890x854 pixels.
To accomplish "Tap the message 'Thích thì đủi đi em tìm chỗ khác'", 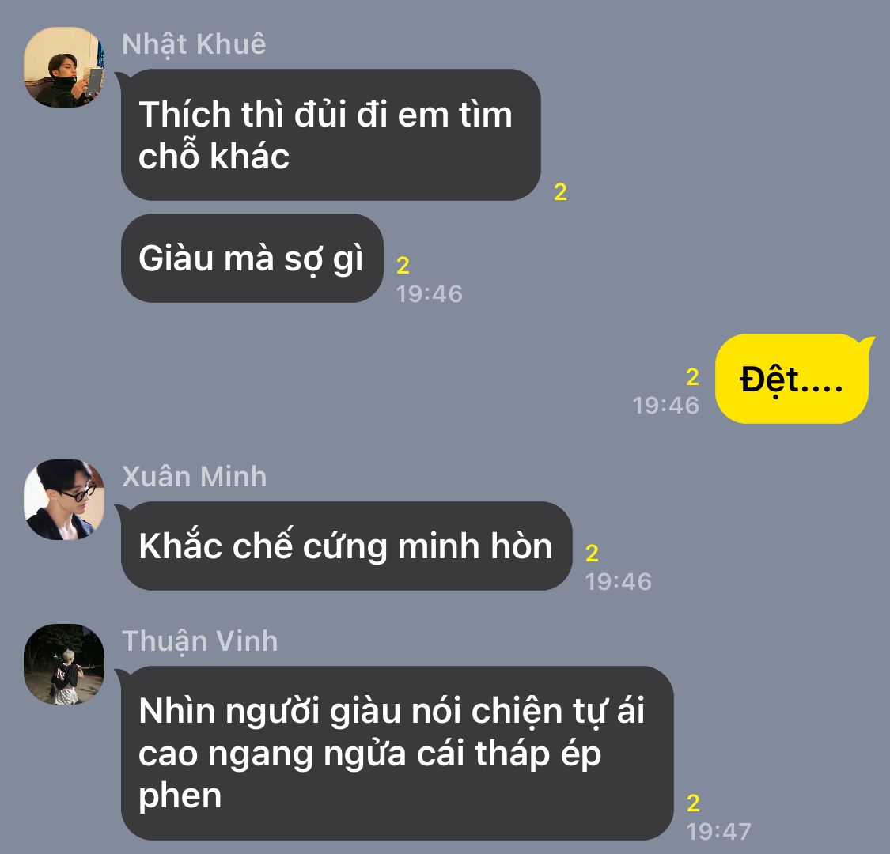I will tap(331, 134).
